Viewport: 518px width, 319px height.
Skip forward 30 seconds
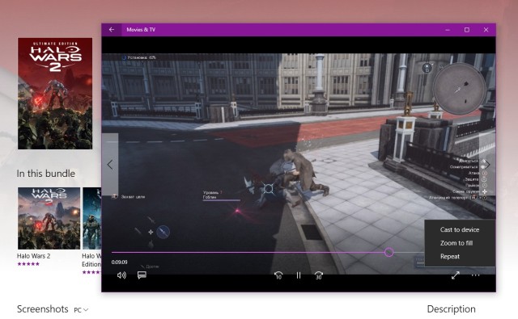tap(318, 275)
